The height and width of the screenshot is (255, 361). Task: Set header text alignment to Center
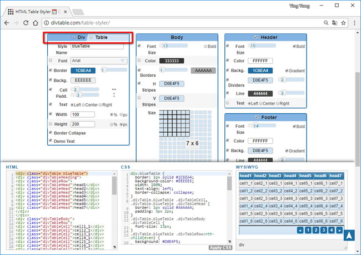(x=260, y=103)
